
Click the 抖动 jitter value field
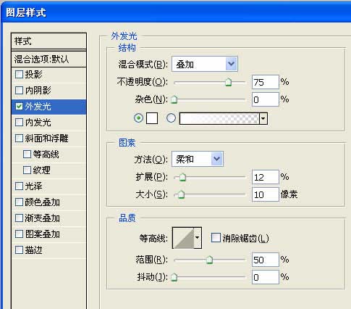pos(266,277)
